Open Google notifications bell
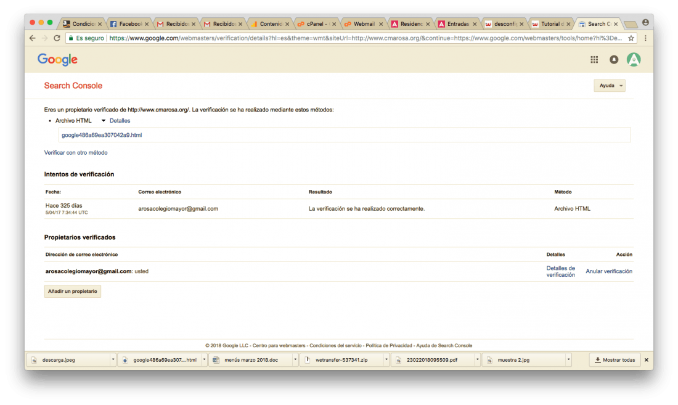 (x=613, y=60)
